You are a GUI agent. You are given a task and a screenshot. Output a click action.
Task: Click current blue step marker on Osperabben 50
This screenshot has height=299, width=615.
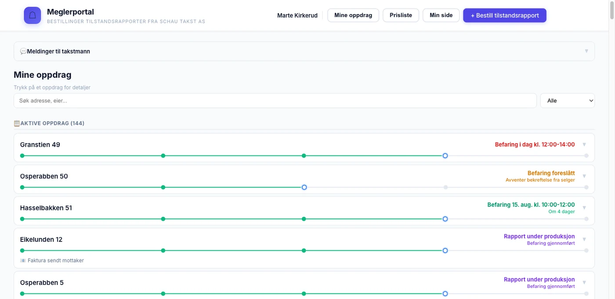click(x=304, y=187)
